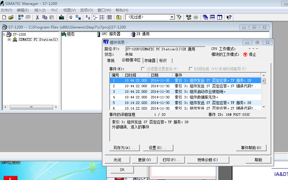Select event row 3 组件启动作业被拒绝

[185, 92]
